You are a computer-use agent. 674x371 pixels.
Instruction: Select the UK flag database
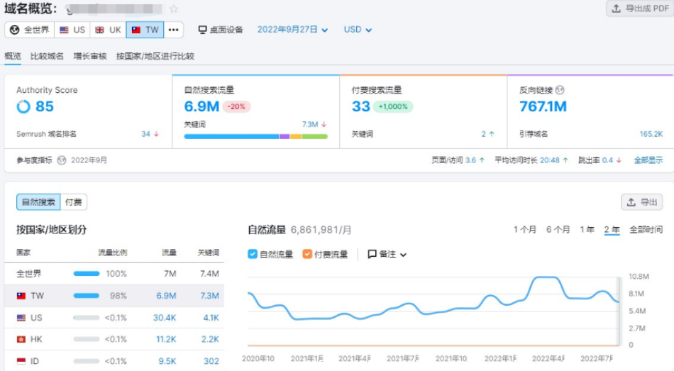point(108,30)
